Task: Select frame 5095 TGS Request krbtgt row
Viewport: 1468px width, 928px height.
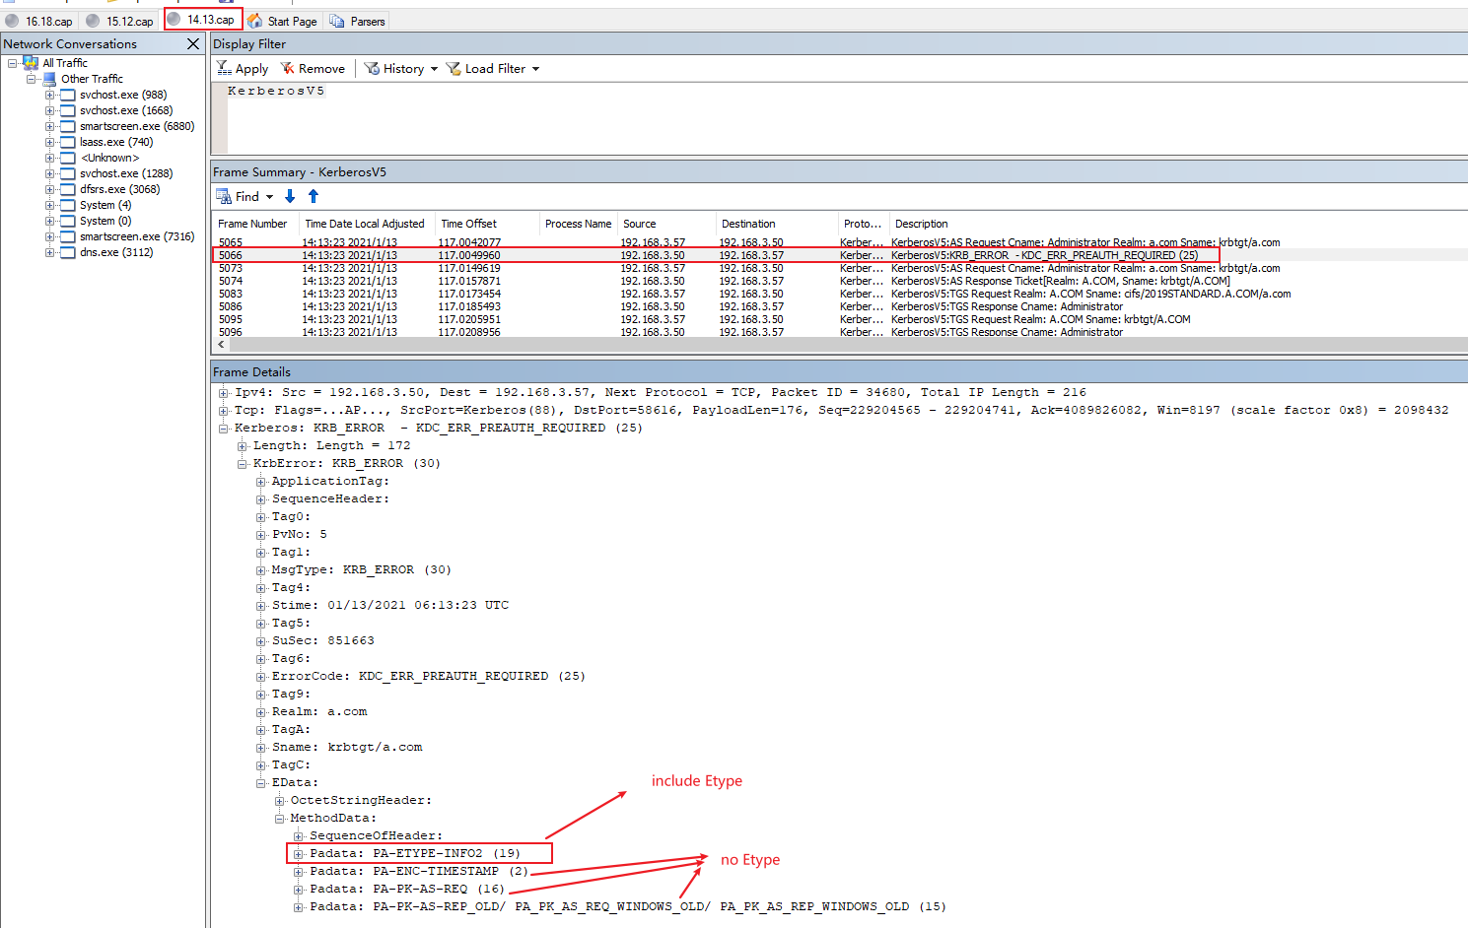Action: click(840, 319)
